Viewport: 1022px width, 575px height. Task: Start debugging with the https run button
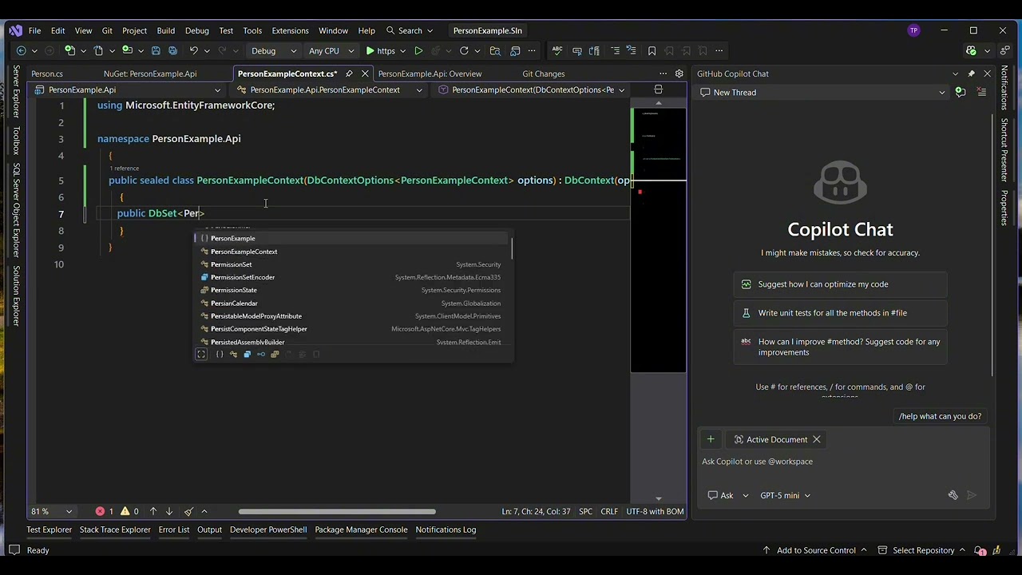[381, 50]
